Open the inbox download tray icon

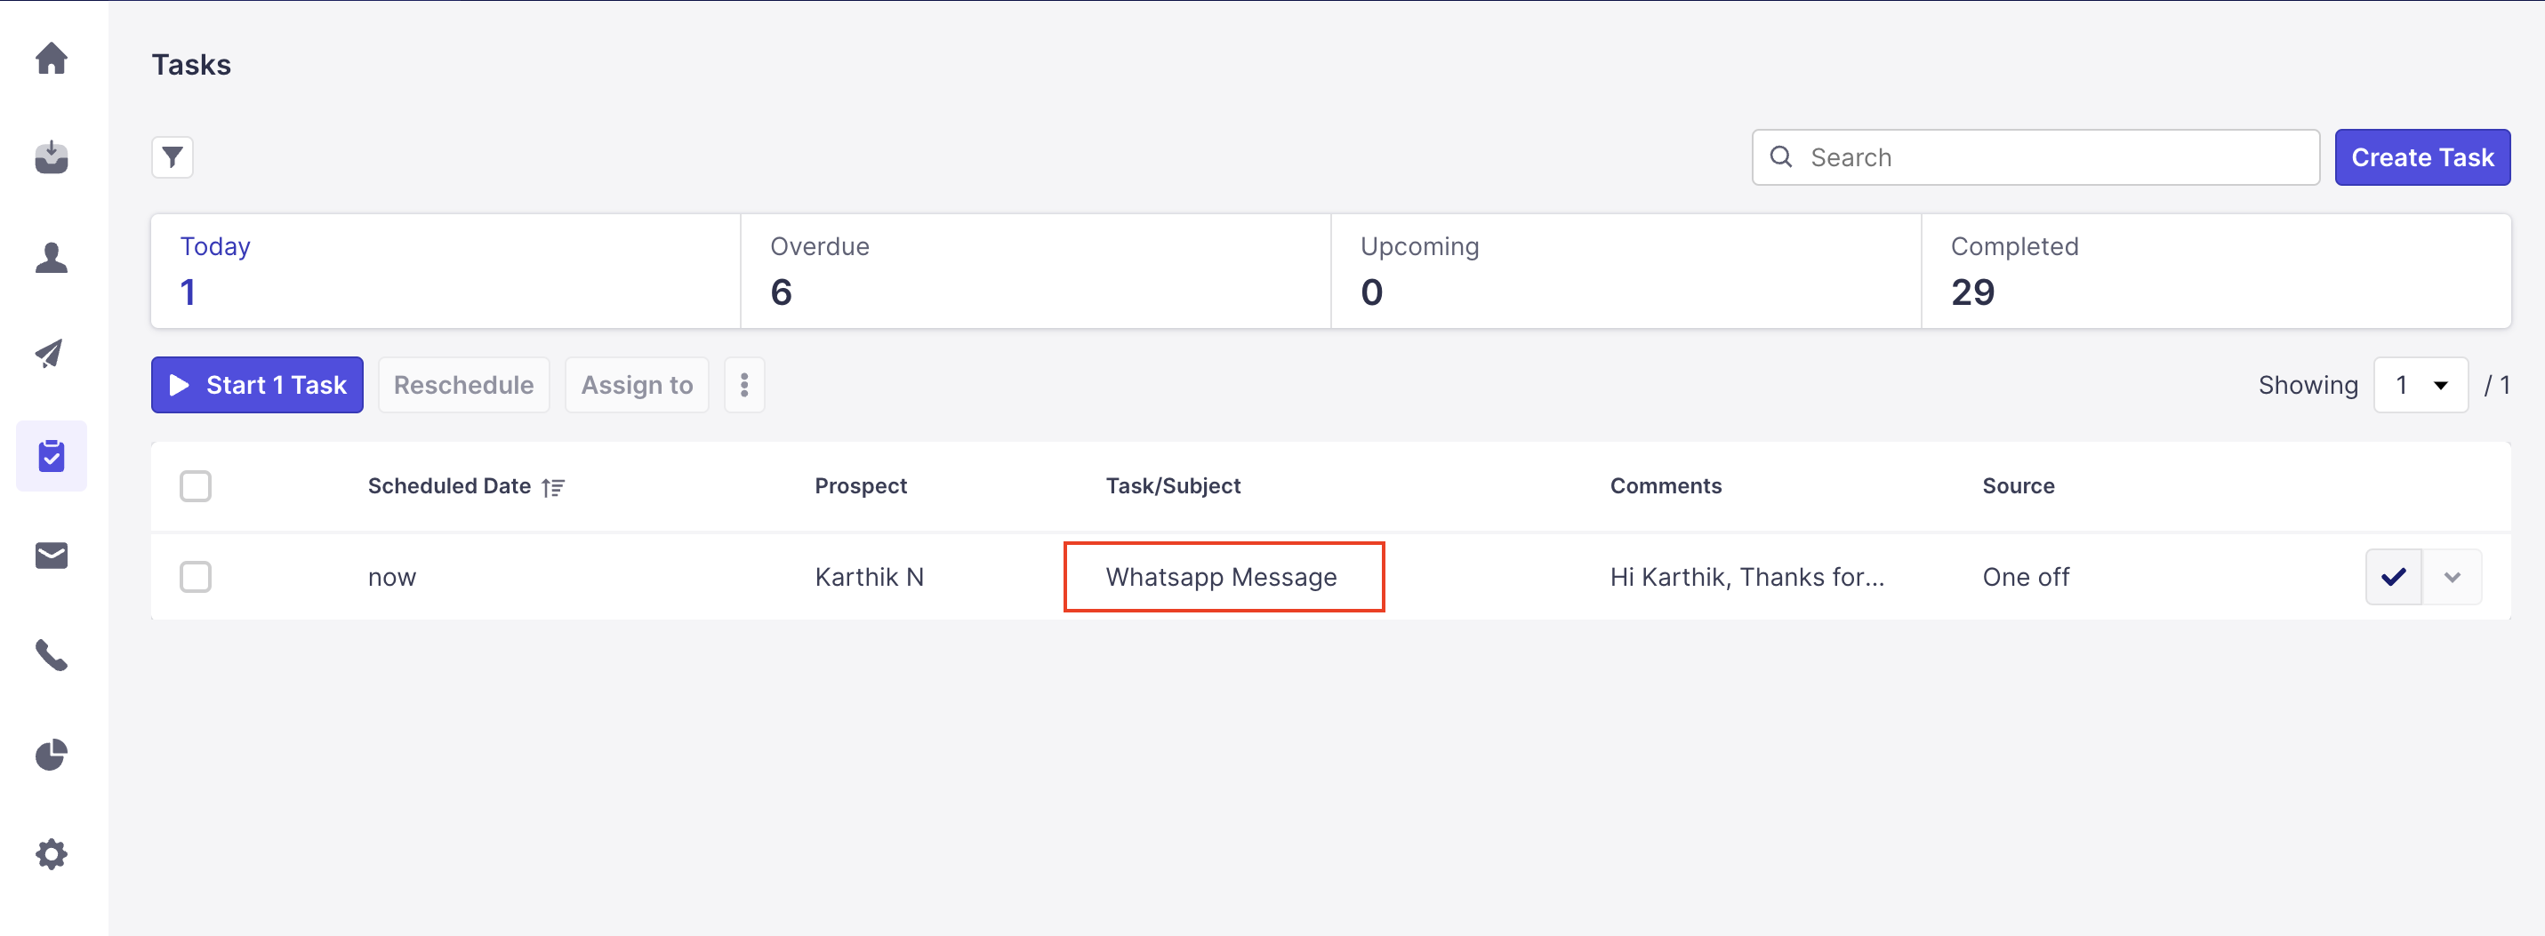52,157
